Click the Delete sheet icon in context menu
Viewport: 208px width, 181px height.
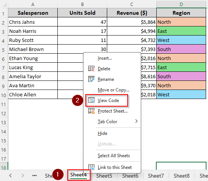coord(91,69)
